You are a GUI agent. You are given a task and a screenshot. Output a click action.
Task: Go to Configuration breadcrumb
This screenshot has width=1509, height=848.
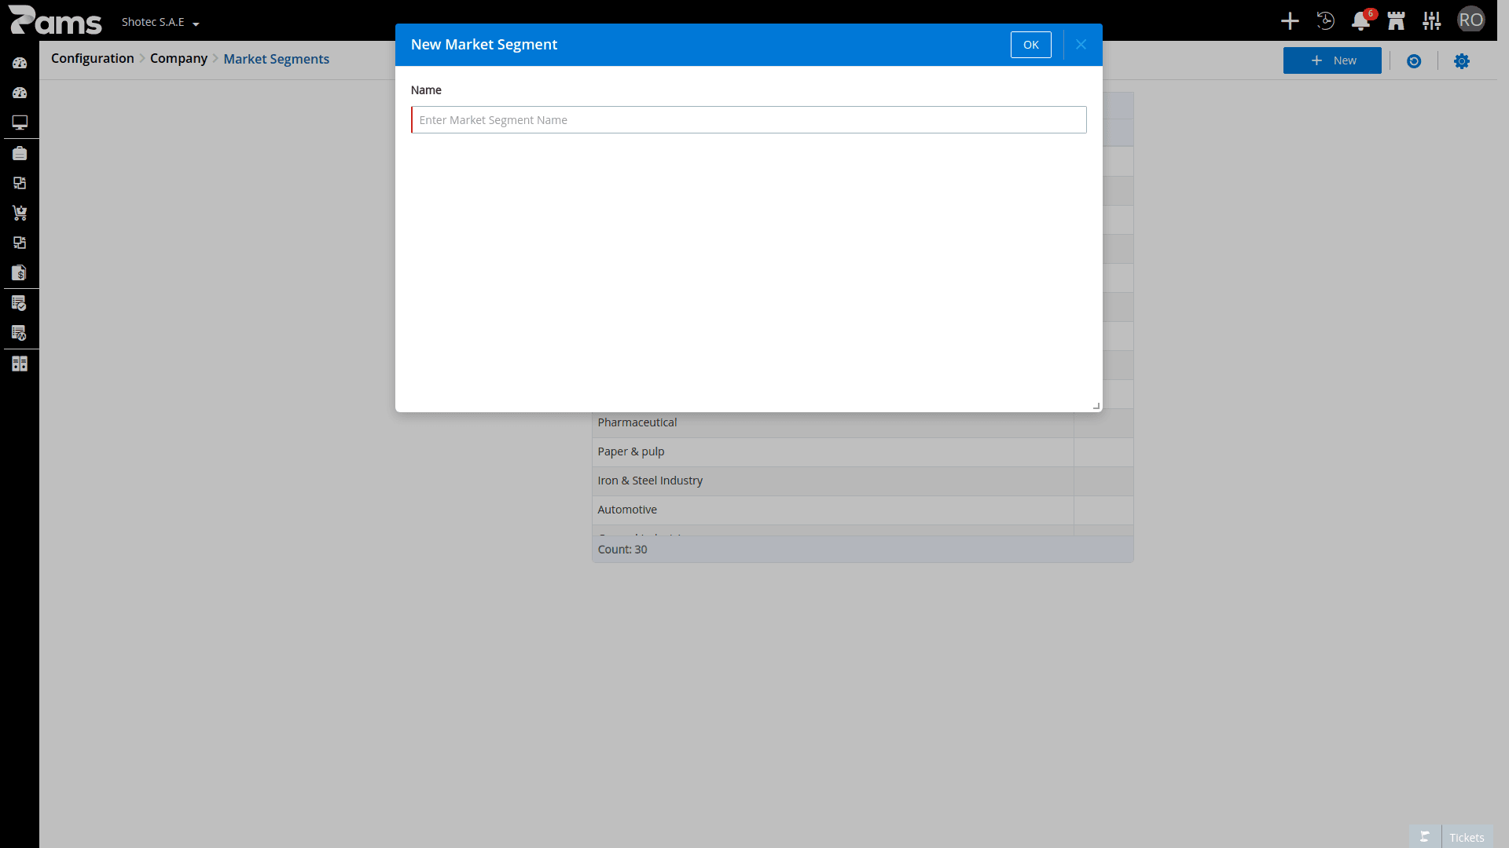pos(93,59)
